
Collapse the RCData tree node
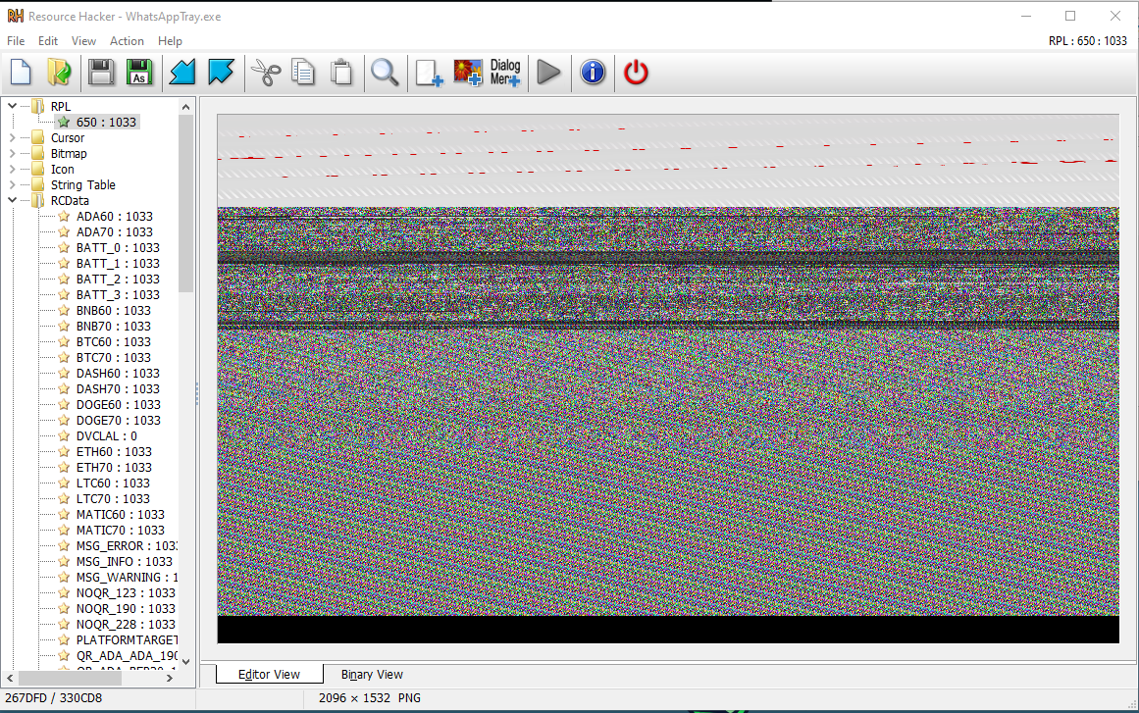tap(13, 200)
